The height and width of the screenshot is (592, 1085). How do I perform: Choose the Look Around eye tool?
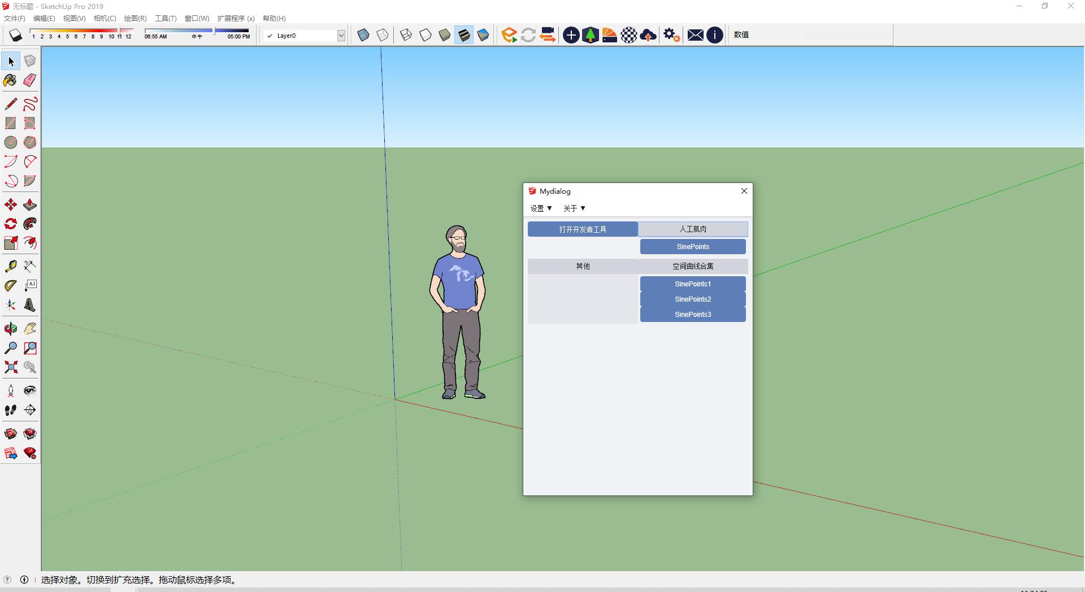[30, 391]
